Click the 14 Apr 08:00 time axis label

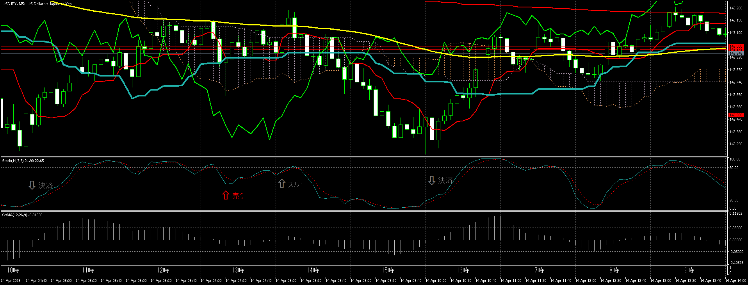[286, 280]
